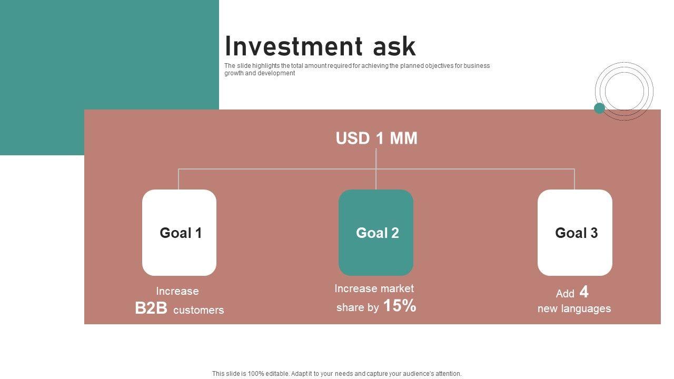The width and height of the screenshot is (674, 379).
Task: Select the subtitle description below the title
Action: click(356, 69)
